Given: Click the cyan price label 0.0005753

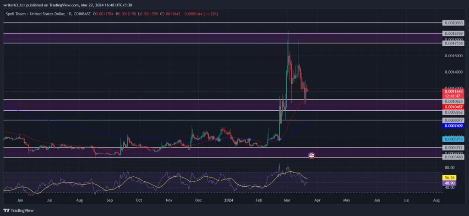Looking at the screenshot, I should tap(453, 139).
